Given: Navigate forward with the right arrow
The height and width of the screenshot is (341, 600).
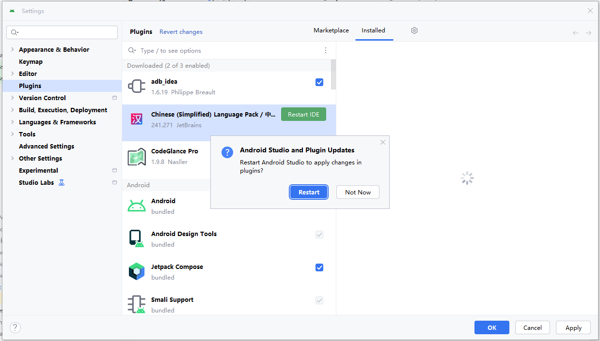Looking at the screenshot, I should tap(588, 33).
